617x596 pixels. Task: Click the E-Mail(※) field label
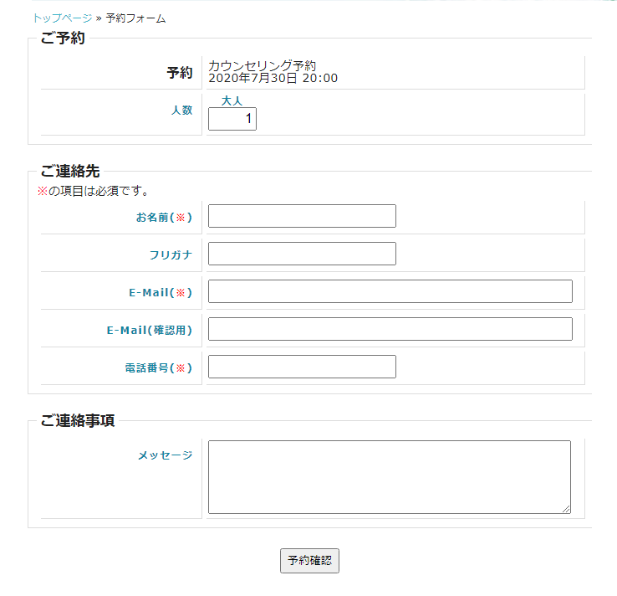(x=161, y=293)
